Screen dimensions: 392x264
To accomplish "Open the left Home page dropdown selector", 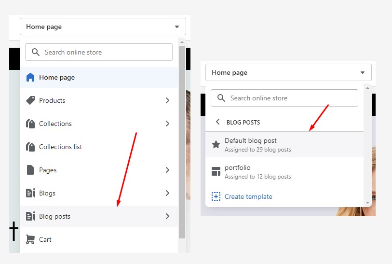I will pyautogui.click(x=103, y=27).
